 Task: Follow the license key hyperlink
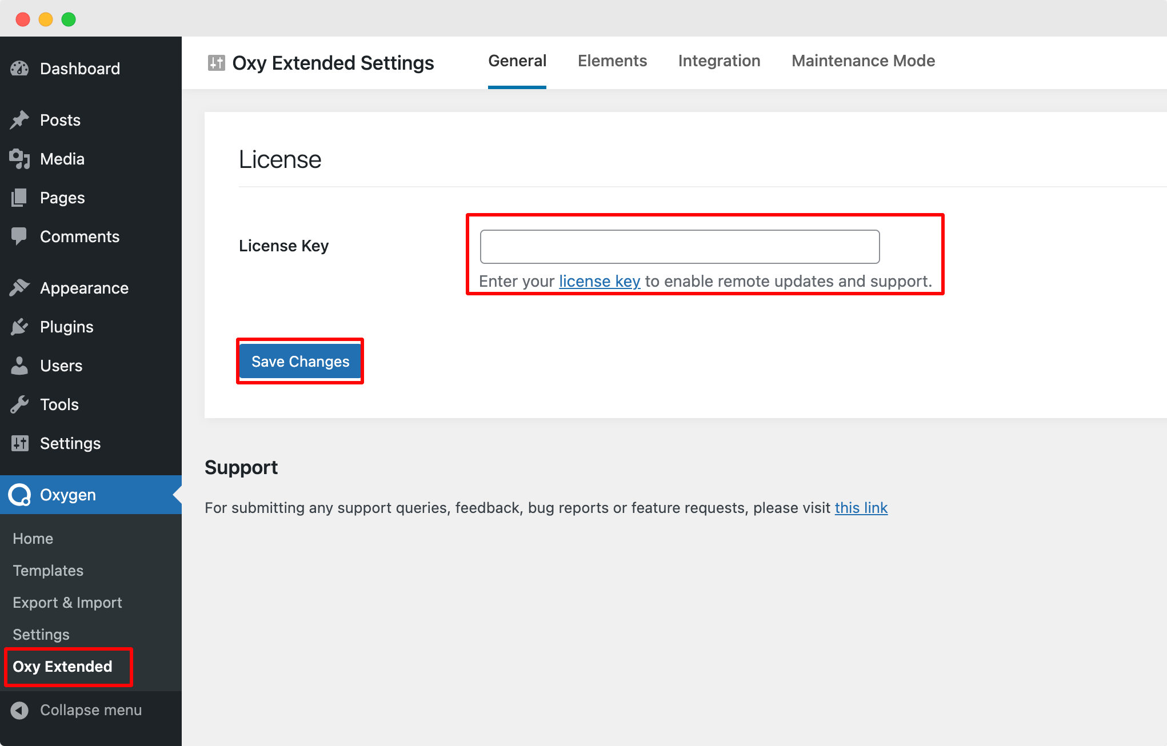(x=599, y=281)
